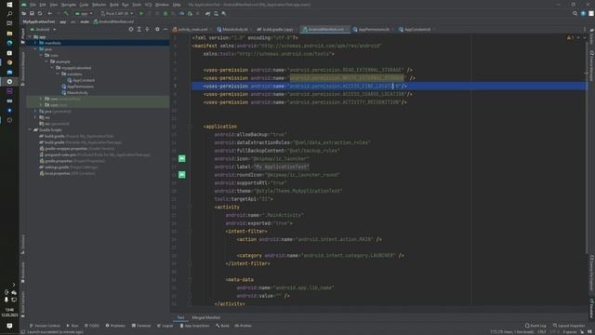Open the Build tool window
595x335 pixels.
222,326
